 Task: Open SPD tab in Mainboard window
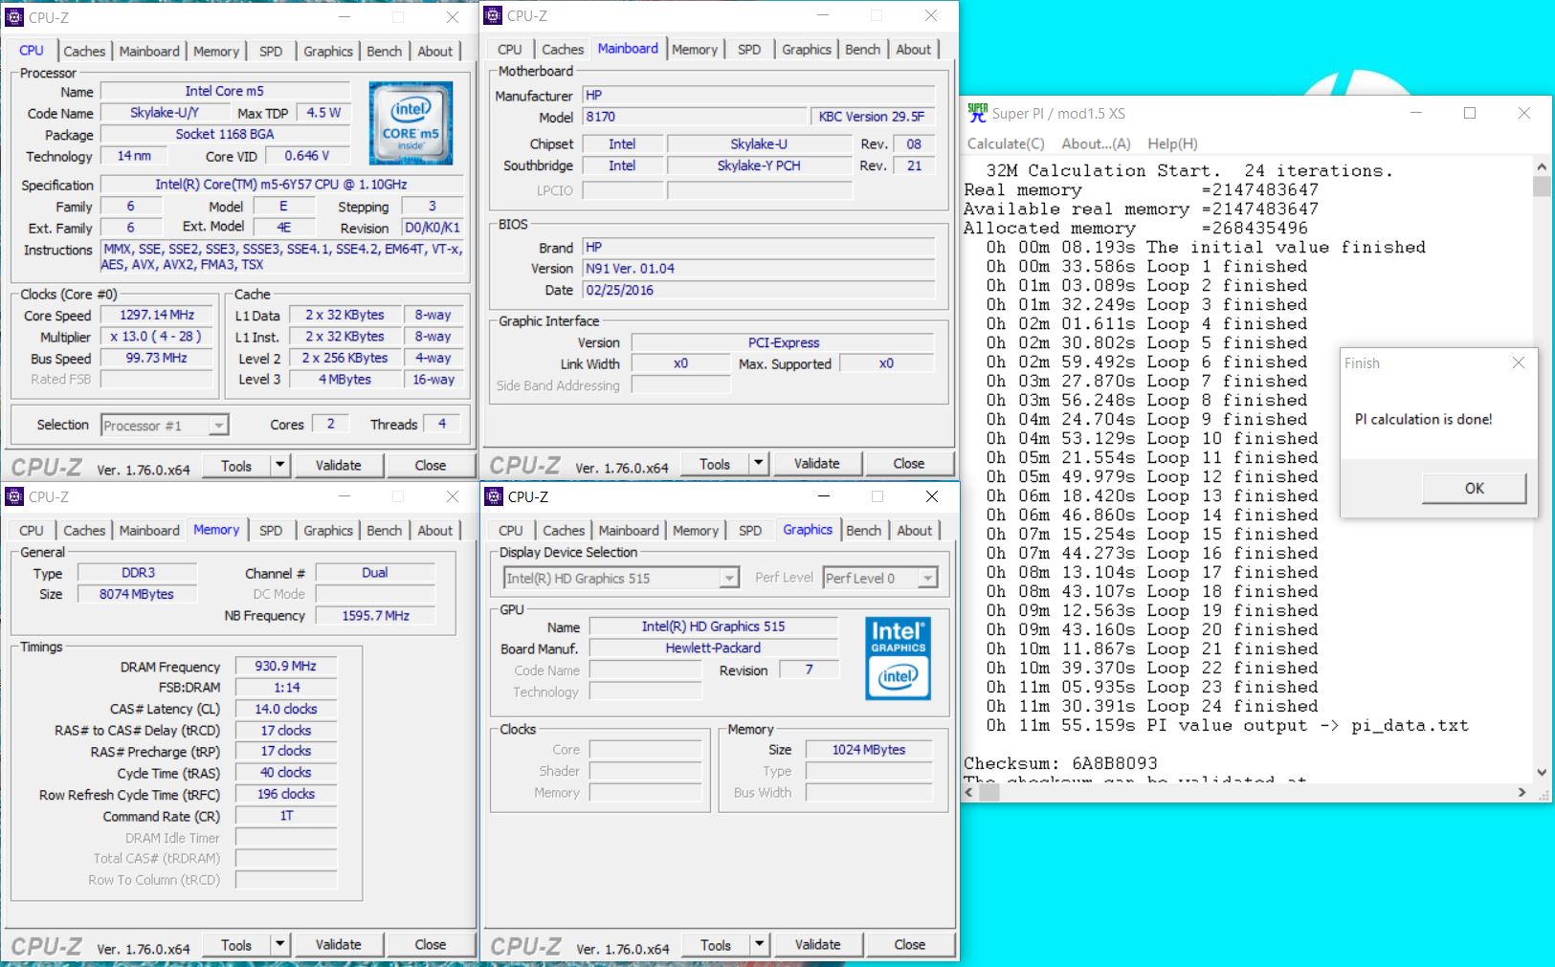tap(749, 49)
